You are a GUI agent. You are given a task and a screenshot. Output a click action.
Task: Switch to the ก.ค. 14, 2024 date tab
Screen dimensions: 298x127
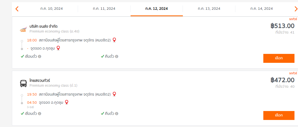[x=261, y=9]
